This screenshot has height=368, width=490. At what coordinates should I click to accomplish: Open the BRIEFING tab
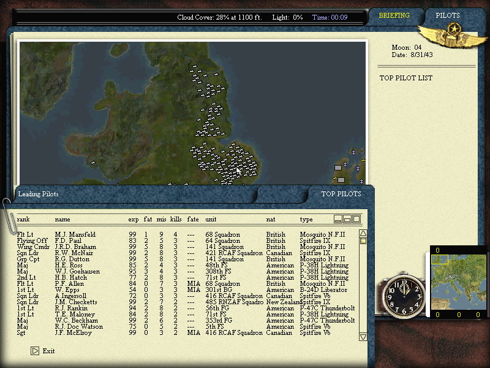394,15
